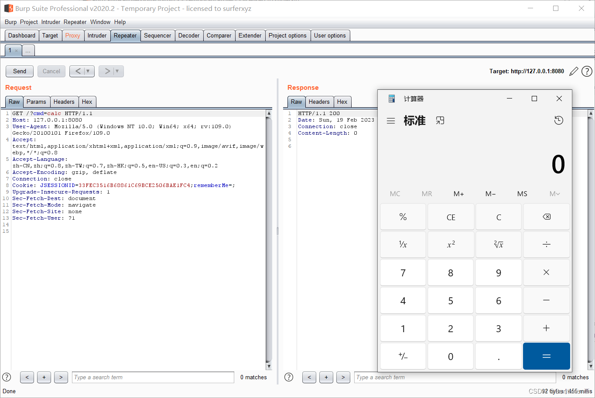Click calculator M+ memory button
595x398 pixels.
coord(459,194)
